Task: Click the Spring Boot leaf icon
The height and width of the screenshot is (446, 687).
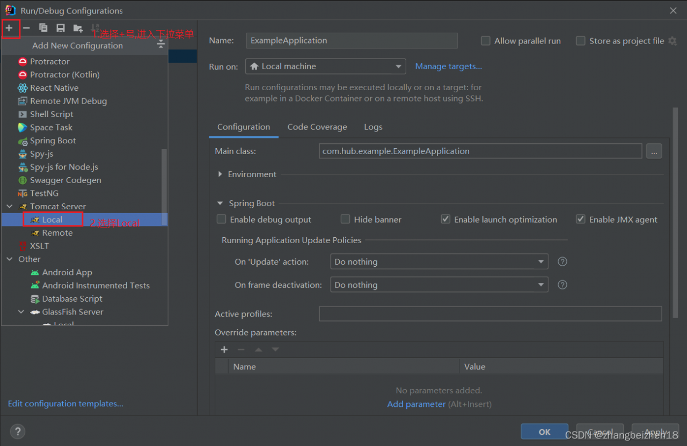Action: click(23, 141)
